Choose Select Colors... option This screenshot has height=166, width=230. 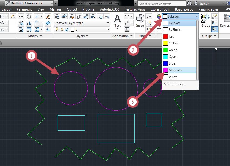[x=174, y=84]
